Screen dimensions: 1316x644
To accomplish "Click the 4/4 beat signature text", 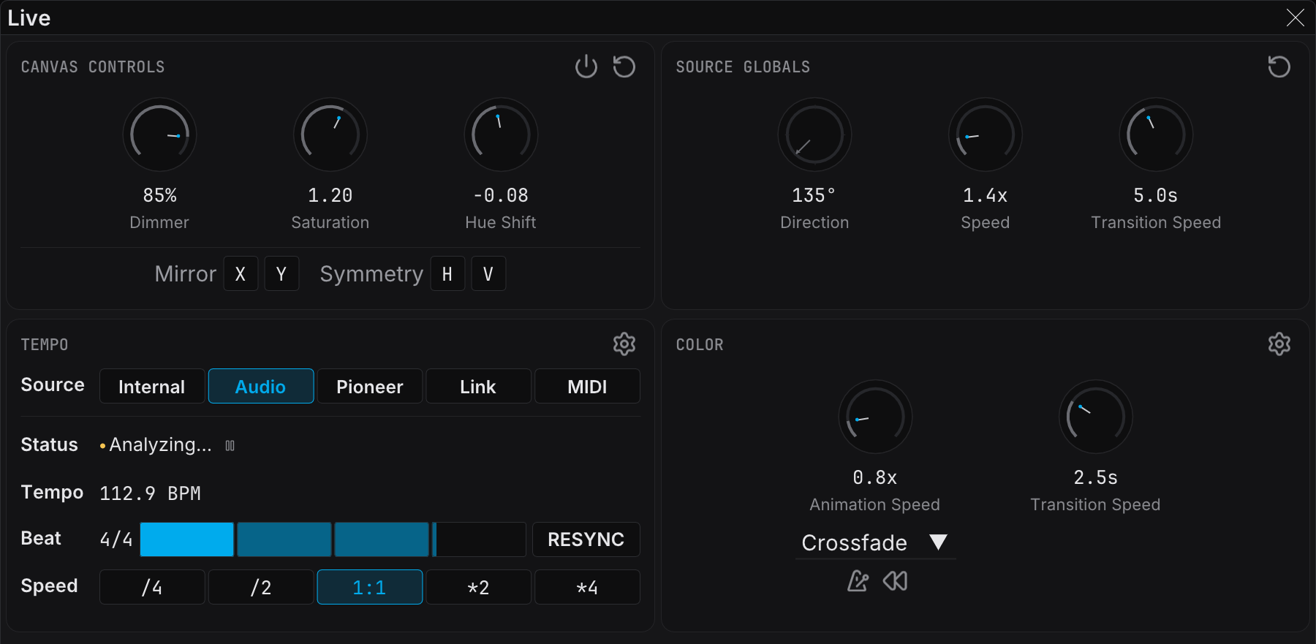I will pos(116,539).
